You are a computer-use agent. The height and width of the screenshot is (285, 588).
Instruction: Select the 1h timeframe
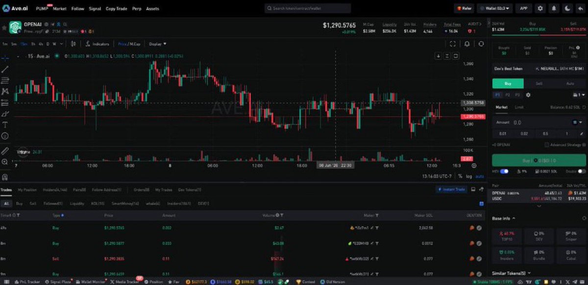pyautogui.click(x=33, y=44)
